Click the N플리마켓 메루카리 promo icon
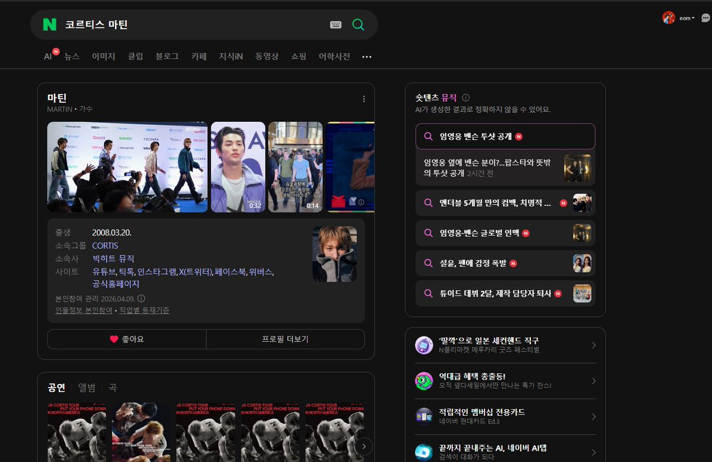Image resolution: width=712 pixels, height=462 pixels. (x=424, y=345)
